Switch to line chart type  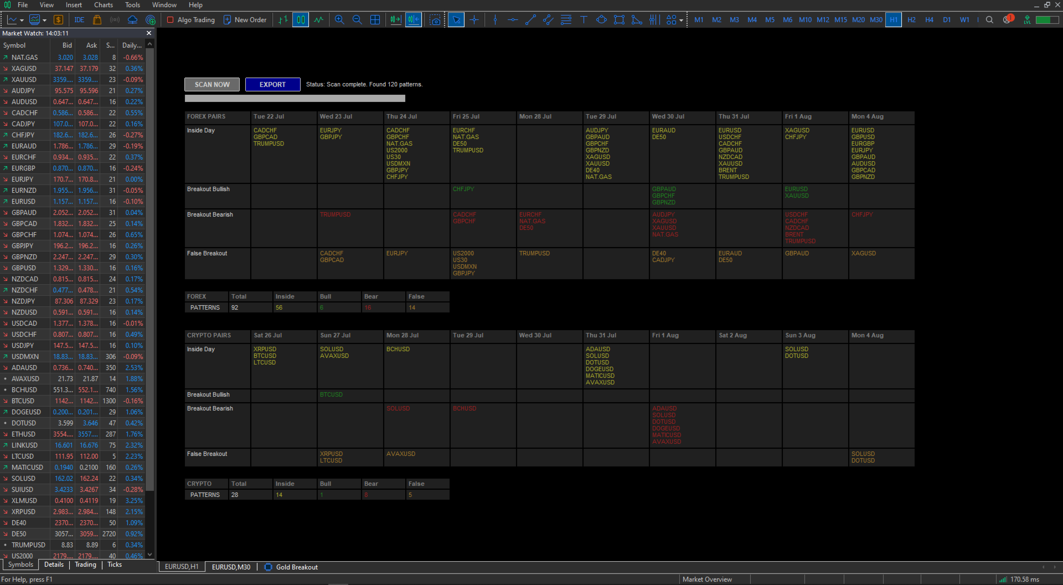318,20
